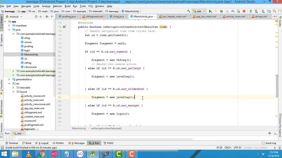Click the Make Project hammer icon
Viewport: 282px width, 158px height.
coord(189,11)
